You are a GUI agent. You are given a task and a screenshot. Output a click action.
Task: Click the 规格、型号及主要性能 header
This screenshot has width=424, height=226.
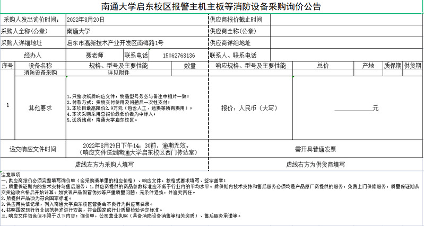click(x=119, y=65)
